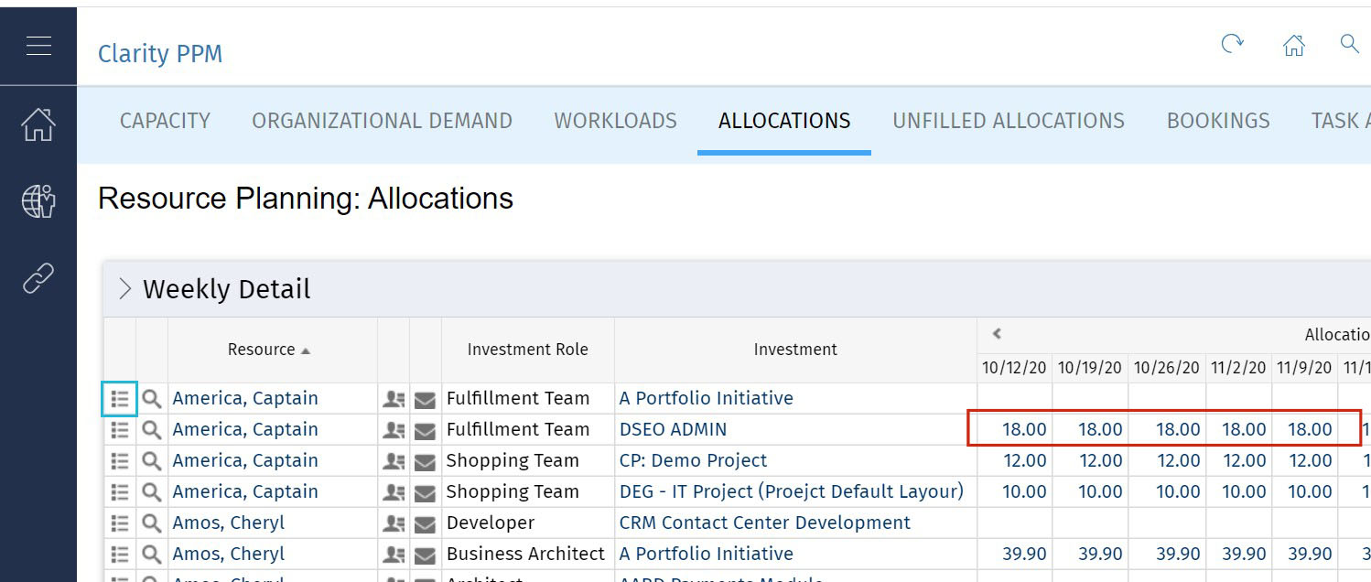Open the DSEO ADMIN investment link

pyautogui.click(x=673, y=429)
